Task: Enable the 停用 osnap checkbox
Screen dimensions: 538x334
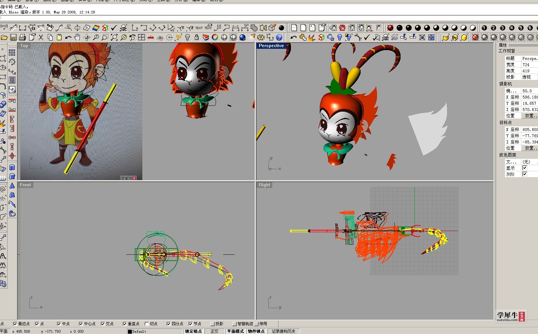Action: click(x=257, y=324)
